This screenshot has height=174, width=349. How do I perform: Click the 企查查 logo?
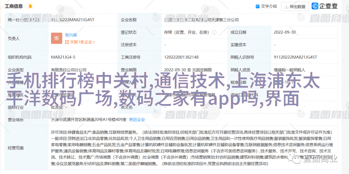point(324,6)
